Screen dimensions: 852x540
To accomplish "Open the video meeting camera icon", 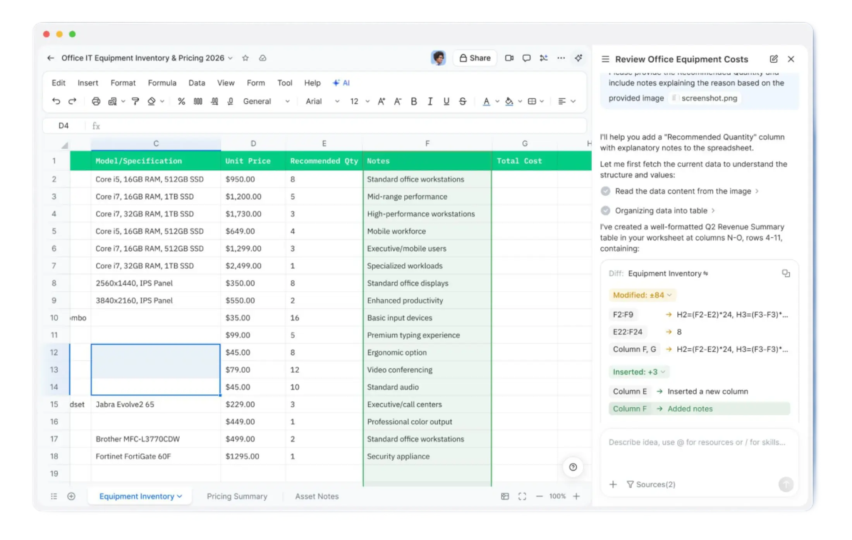I will [509, 58].
